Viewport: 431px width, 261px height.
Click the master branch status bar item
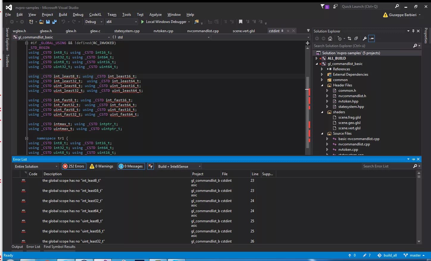[414, 255]
